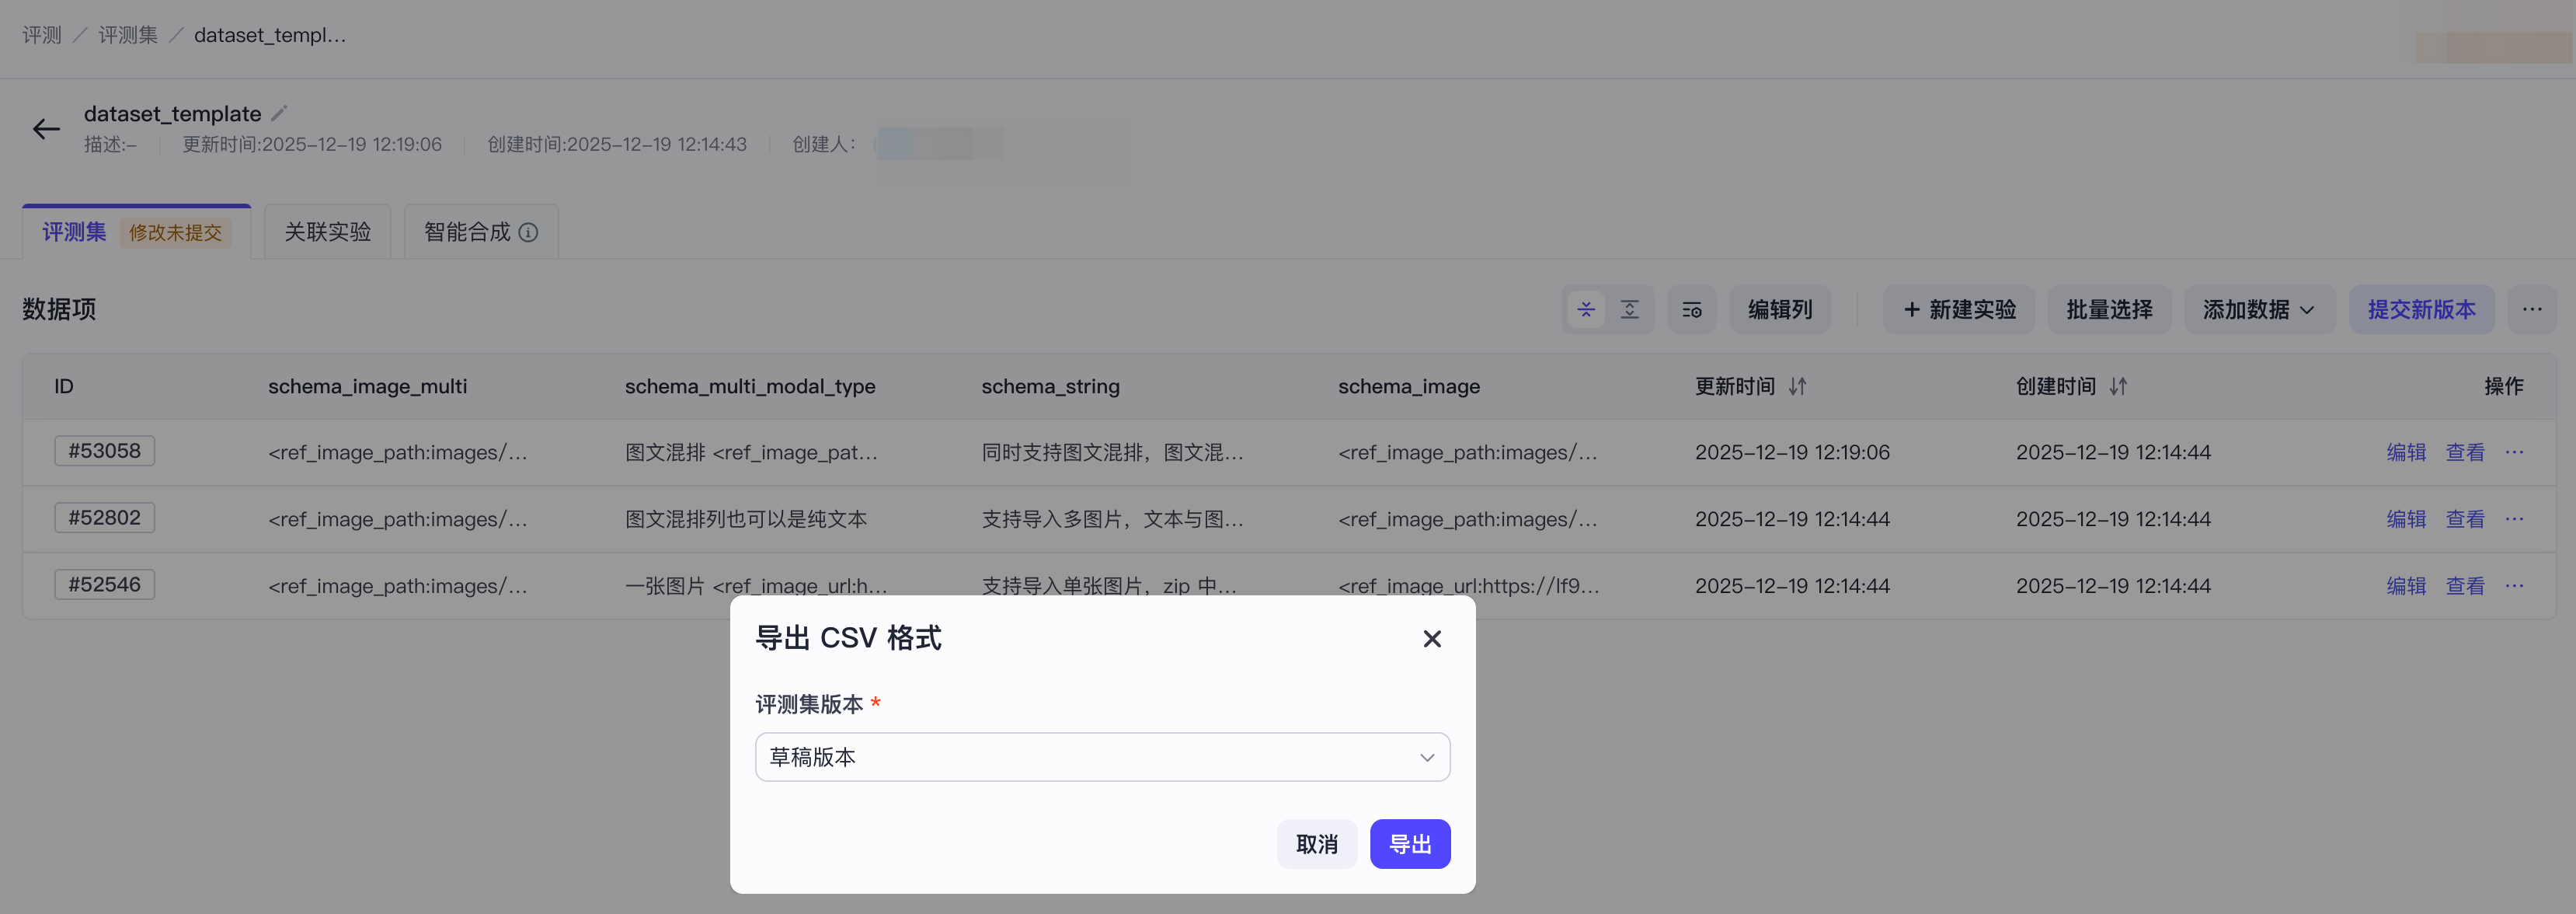2576x914 pixels.
Task: Click the 导出 button in the dialog
Action: (x=1410, y=844)
